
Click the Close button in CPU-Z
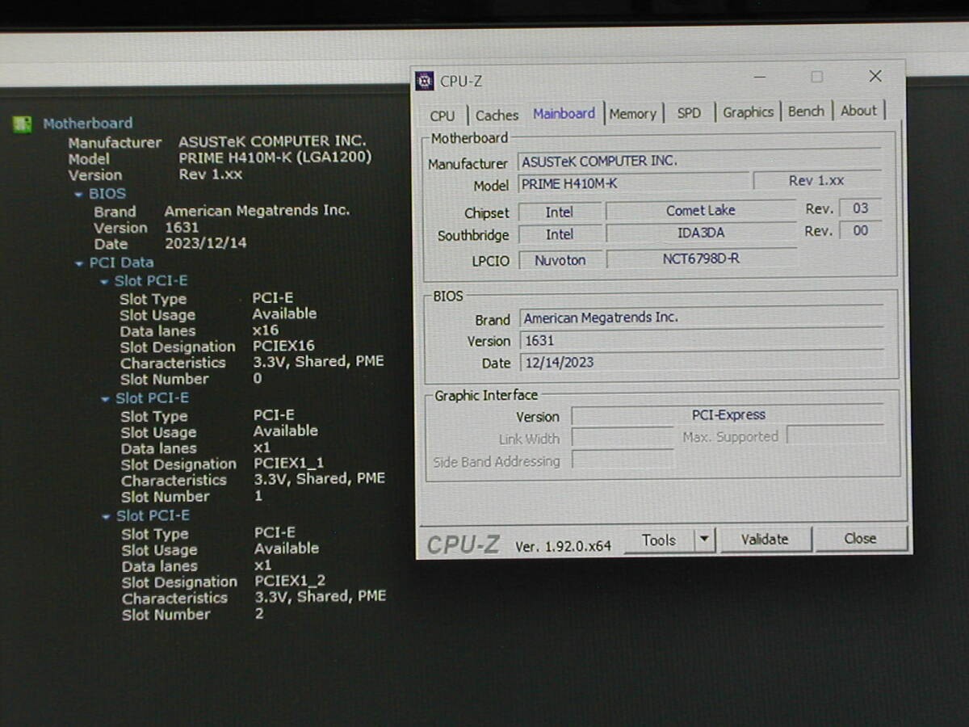click(860, 538)
